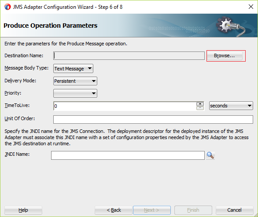Go to the previous step with Back
This screenshot has width=258, height=217.
114,210
